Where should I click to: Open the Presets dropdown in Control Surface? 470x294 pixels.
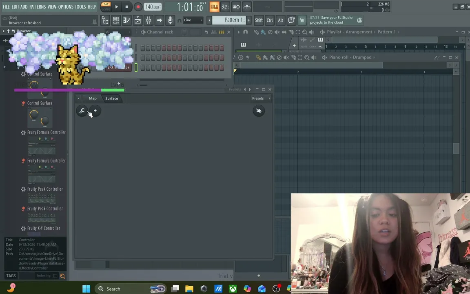(261, 98)
